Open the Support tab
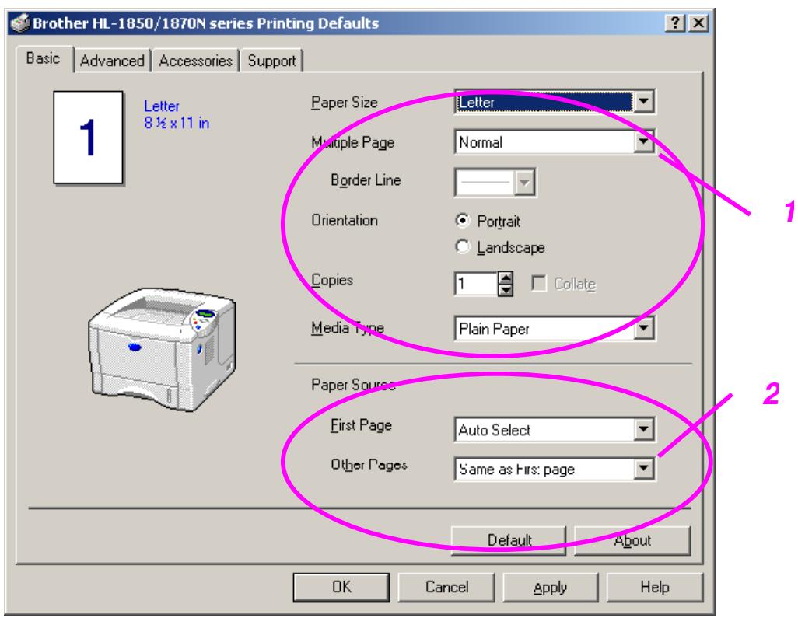This screenshot has height=618, width=798. [x=271, y=61]
